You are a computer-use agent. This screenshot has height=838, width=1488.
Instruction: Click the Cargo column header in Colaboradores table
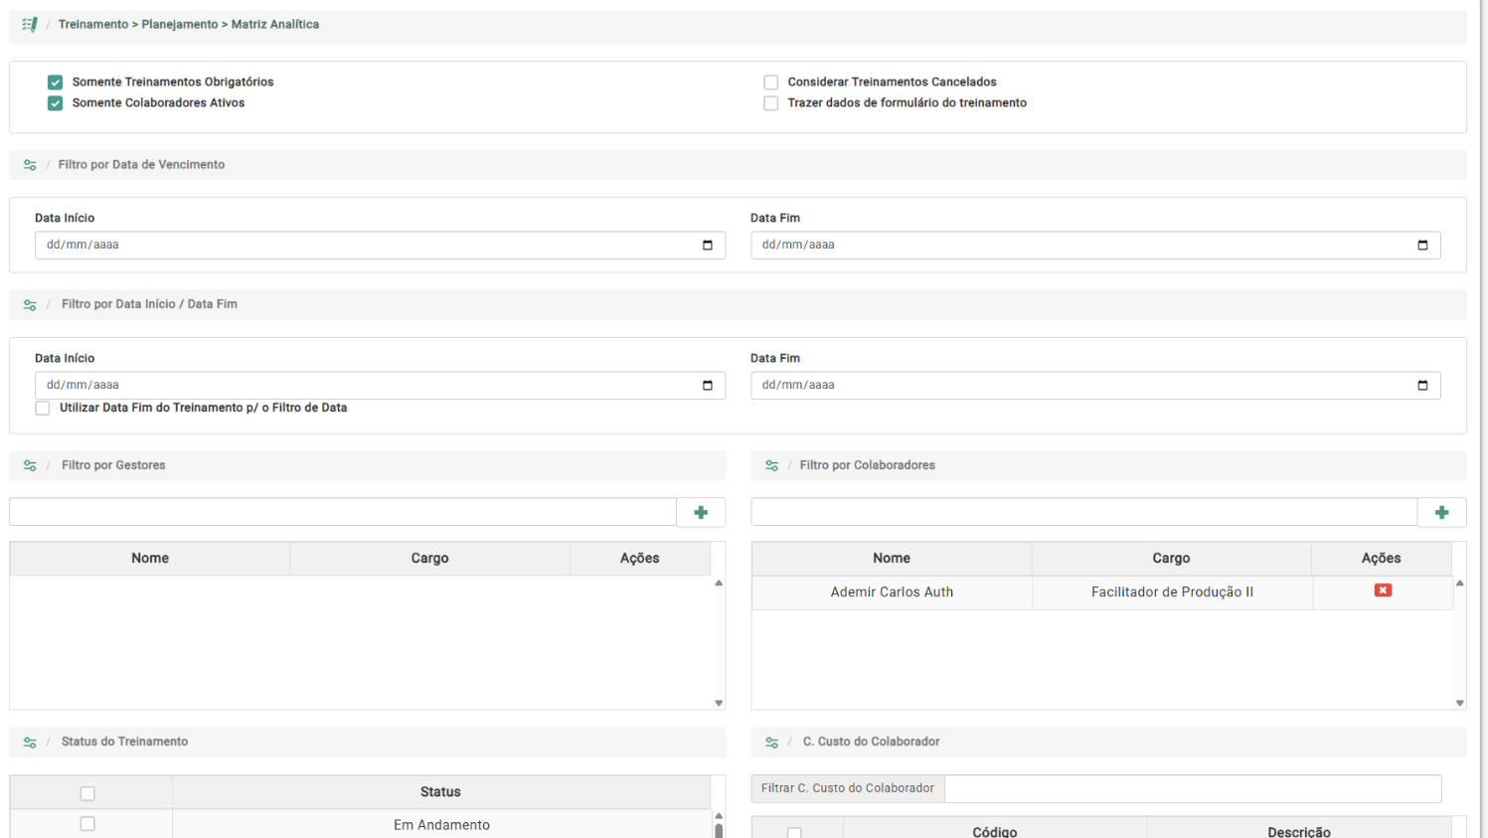click(1171, 559)
